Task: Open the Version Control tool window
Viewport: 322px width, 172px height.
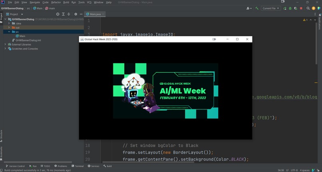Action: coord(15,166)
